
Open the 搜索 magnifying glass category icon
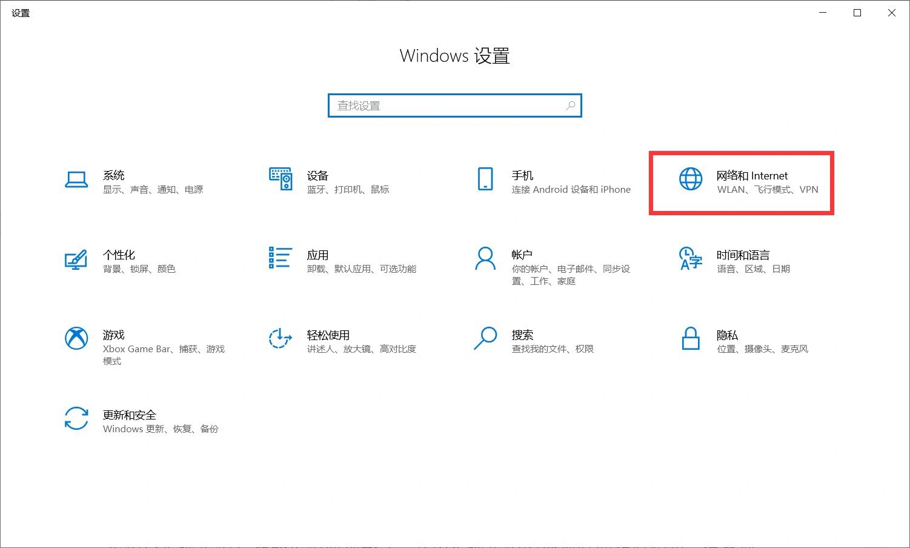485,338
